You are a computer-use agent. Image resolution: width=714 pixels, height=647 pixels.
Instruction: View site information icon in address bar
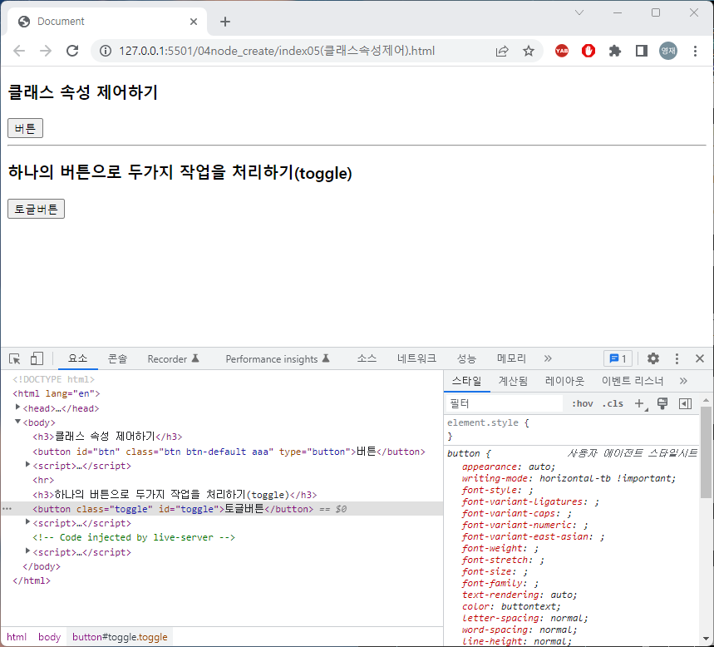click(x=106, y=51)
